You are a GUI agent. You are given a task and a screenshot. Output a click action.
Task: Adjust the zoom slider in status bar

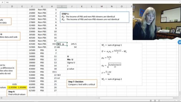pyautogui.click(x=169, y=101)
